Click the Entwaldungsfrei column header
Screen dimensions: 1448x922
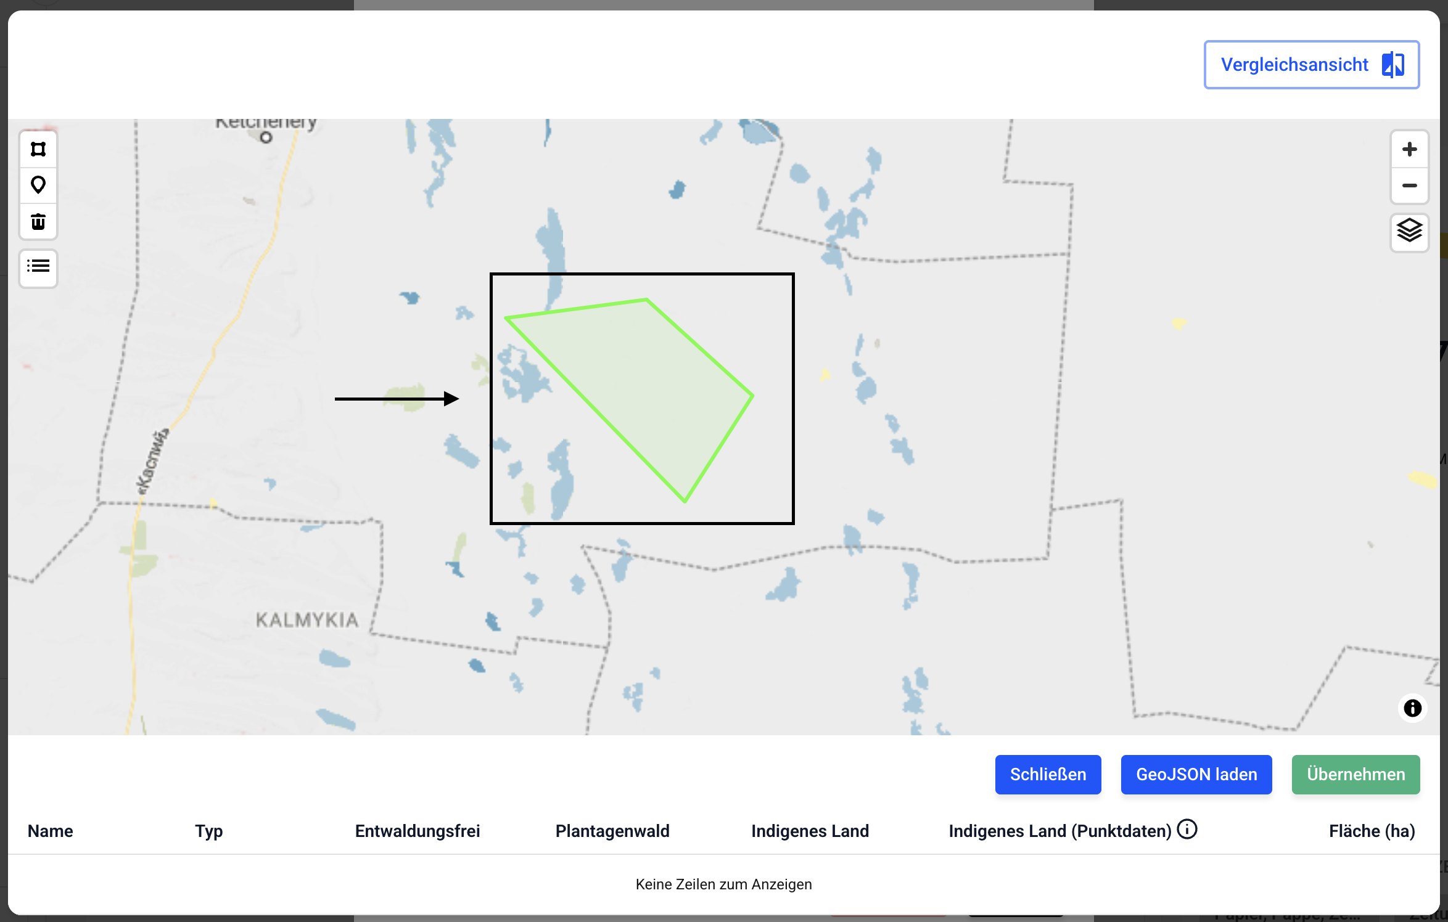[x=418, y=831]
